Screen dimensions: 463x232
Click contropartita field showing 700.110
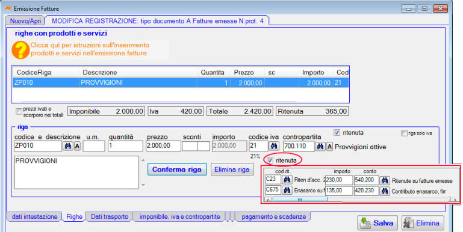[299, 146]
